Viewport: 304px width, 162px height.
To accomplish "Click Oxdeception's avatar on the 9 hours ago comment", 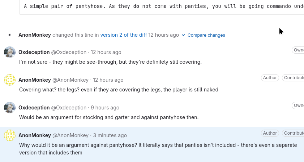I will point(10,108).
